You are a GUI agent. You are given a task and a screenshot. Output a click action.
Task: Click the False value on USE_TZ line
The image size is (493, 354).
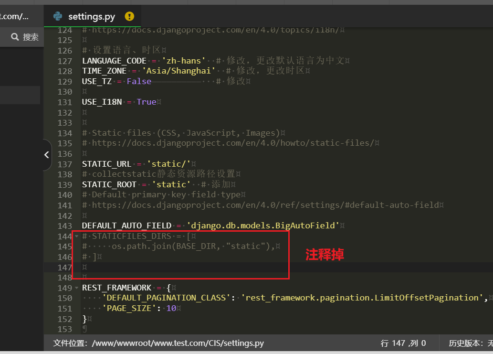(x=139, y=81)
